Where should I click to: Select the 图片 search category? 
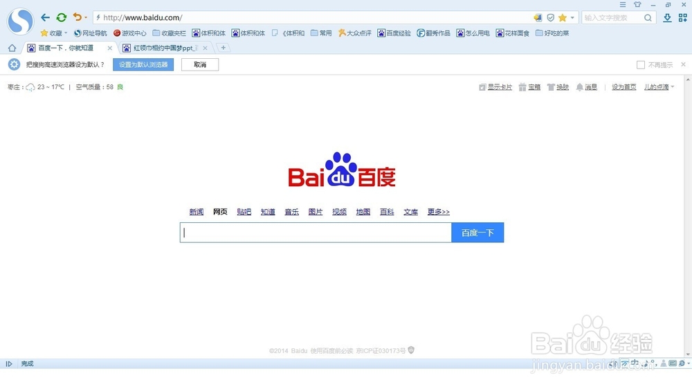[x=316, y=212]
